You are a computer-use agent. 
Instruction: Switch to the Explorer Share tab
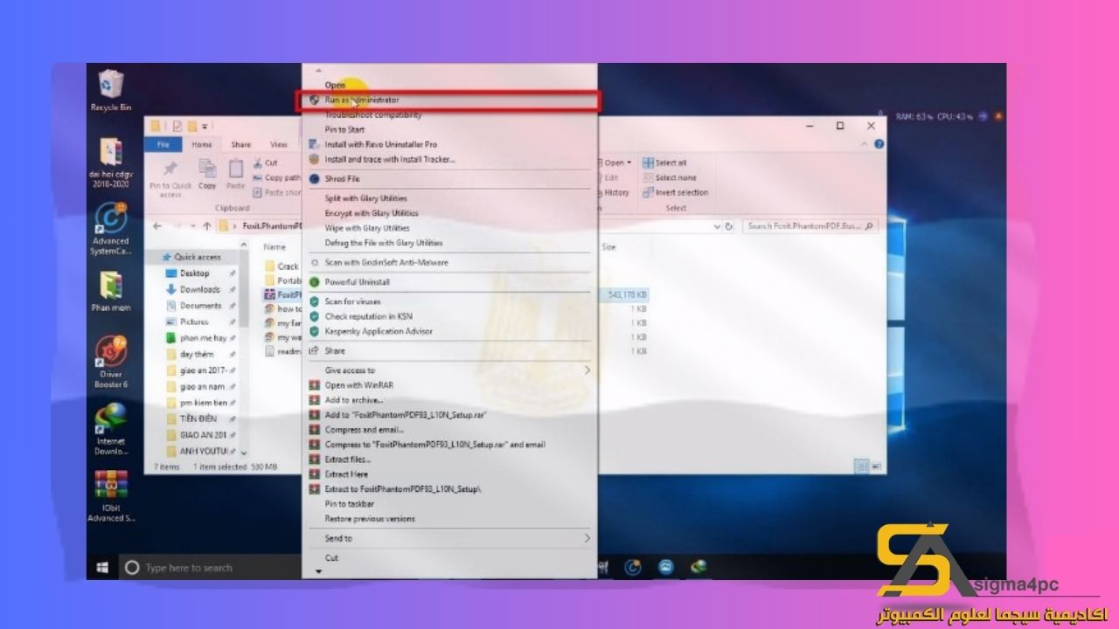point(241,144)
